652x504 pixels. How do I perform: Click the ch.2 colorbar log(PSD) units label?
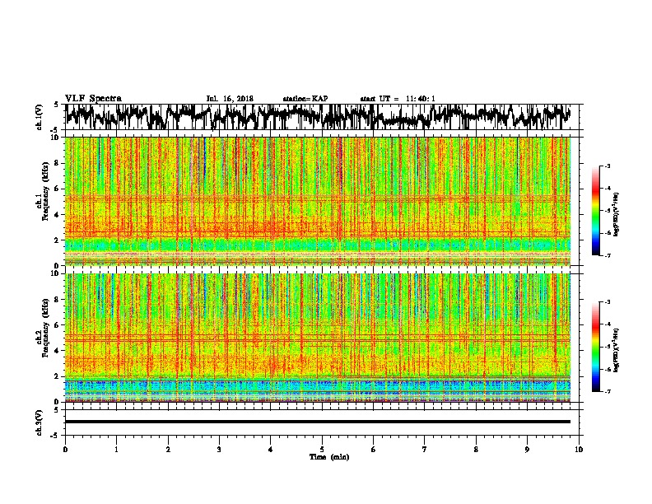click(x=616, y=351)
